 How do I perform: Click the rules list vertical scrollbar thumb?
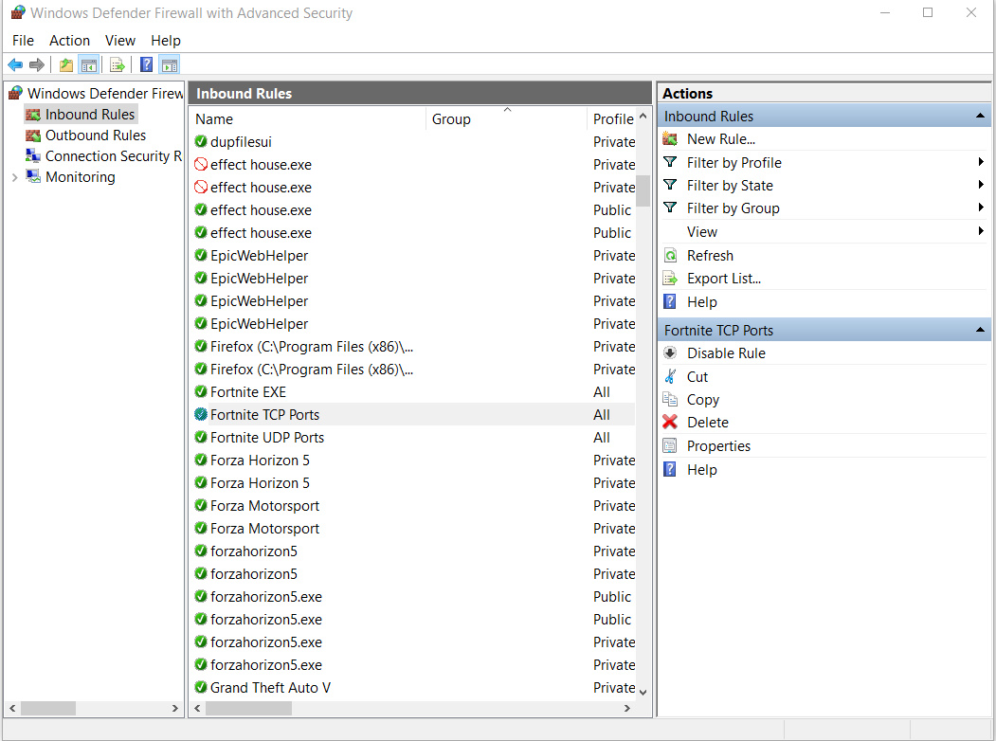click(x=643, y=190)
